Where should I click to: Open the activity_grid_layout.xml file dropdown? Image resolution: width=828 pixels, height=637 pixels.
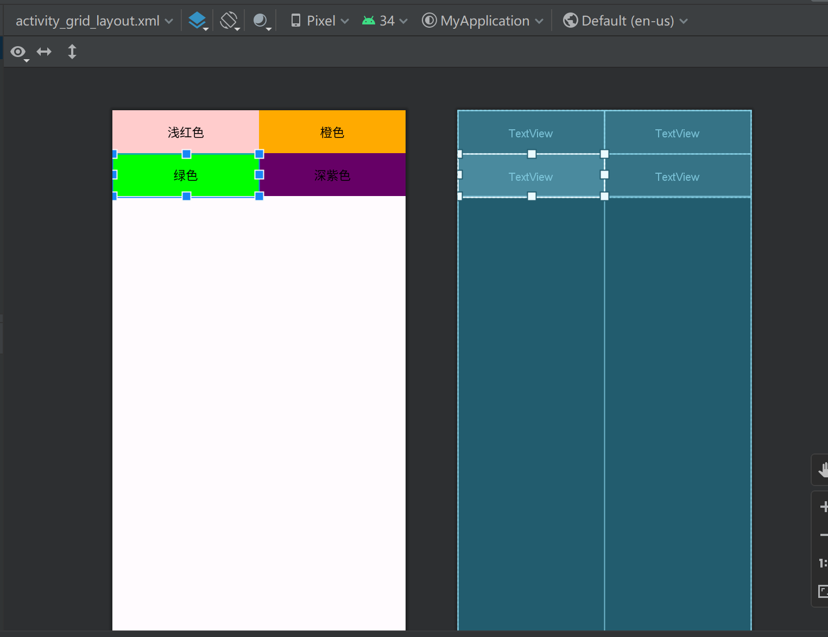click(x=94, y=21)
